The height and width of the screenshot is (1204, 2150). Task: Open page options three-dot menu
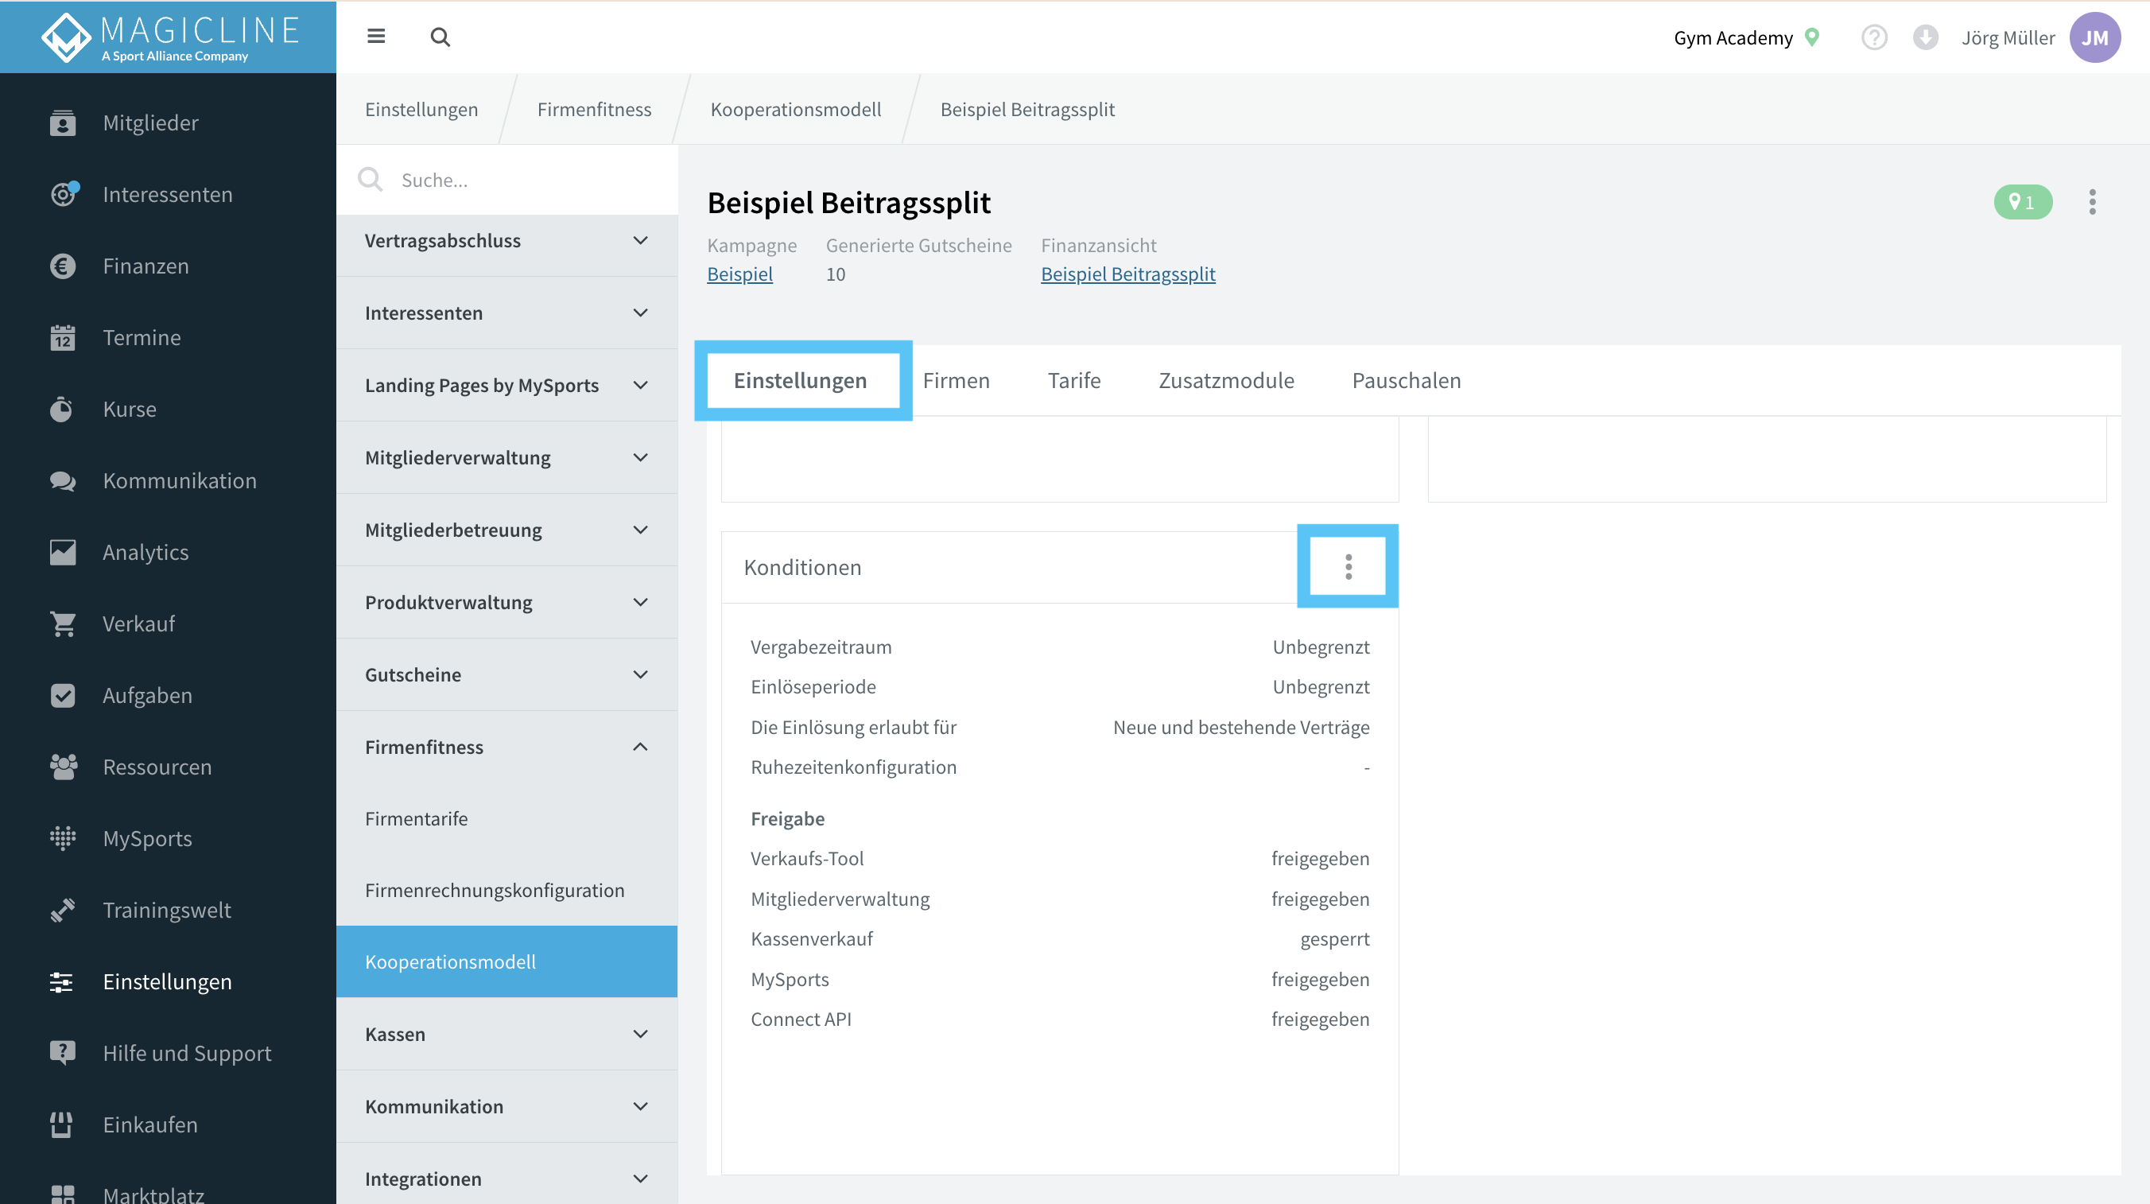[x=2092, y=202]
